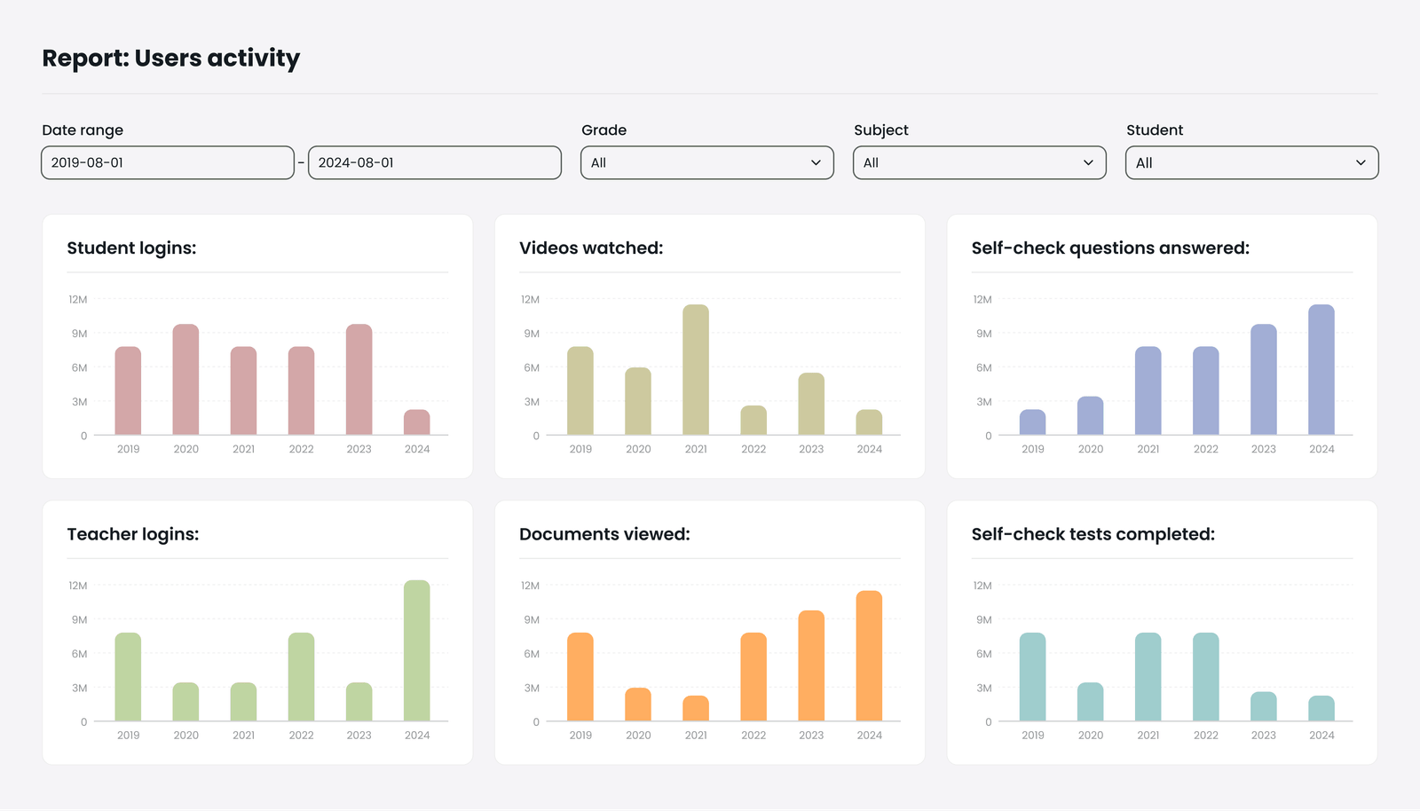Click the start date field 2019-08-01
Viewport: 1420px width, 811px height.
pos(167,163)
